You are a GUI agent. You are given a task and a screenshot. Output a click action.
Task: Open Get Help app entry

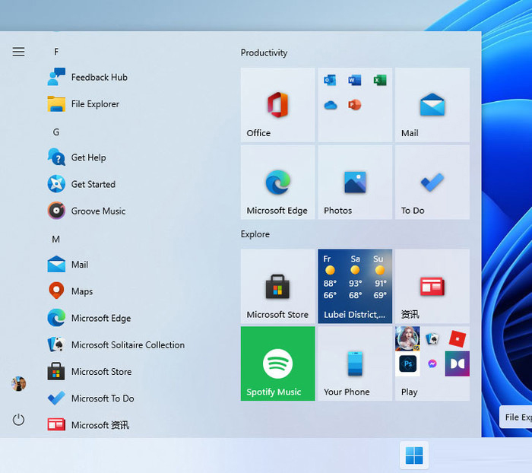(x=88, y=157)
